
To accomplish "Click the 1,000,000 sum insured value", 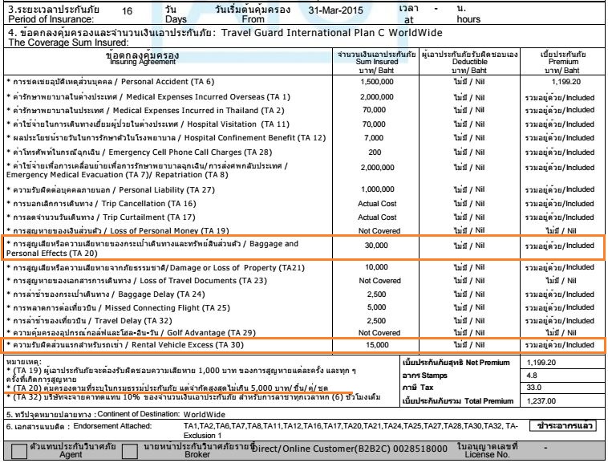I will click(377, 189).
